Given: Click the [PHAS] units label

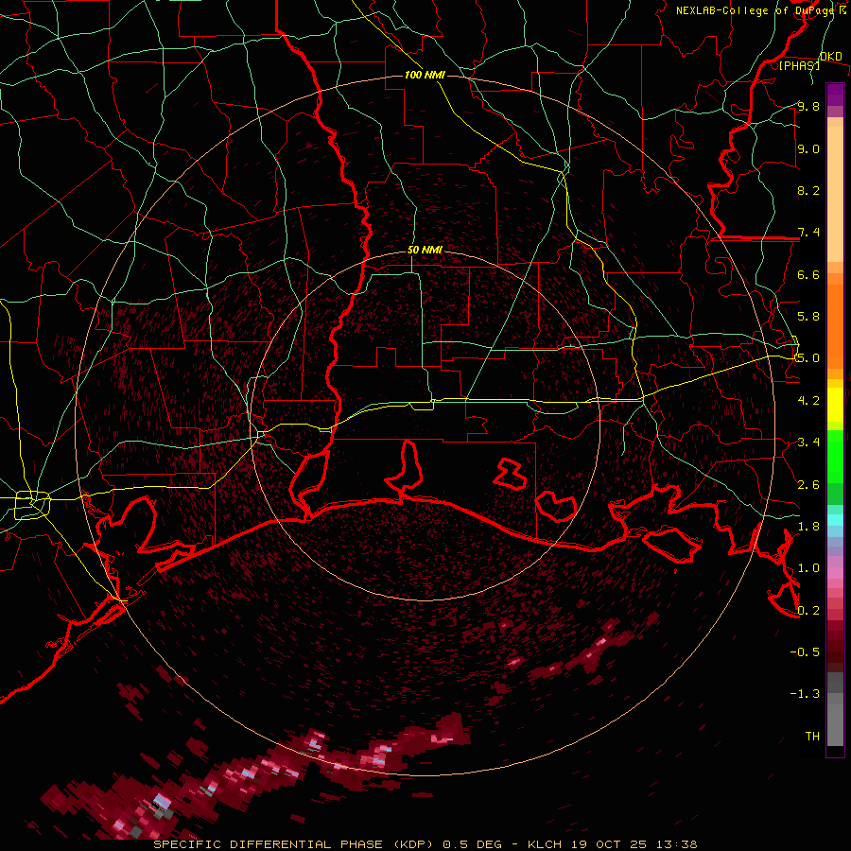Looking at the screenshot, I should tap(799, 65).
